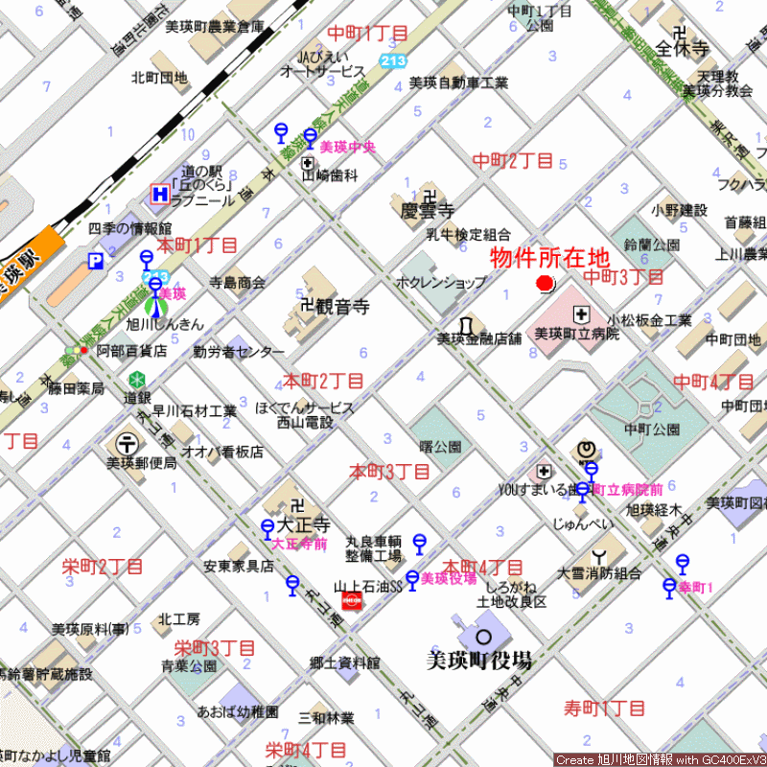Click the red property location marker

pos(545,282)
